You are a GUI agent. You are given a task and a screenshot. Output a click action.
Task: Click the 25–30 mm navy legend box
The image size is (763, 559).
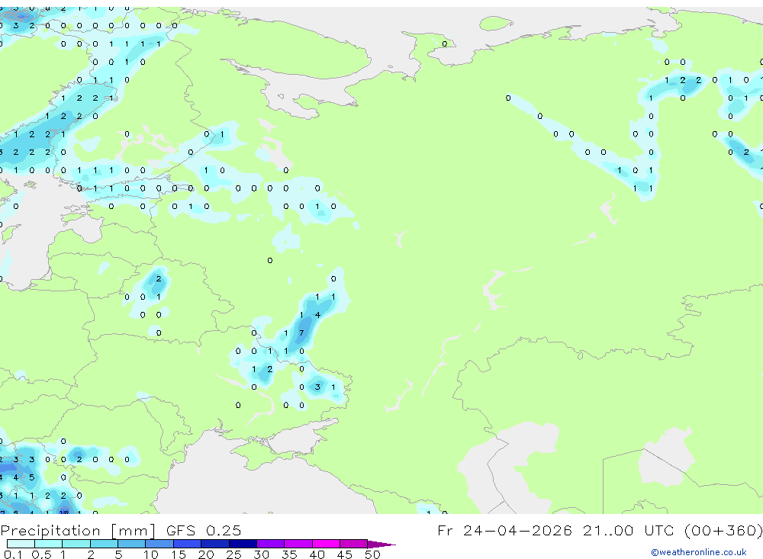(x=243, y=544)
